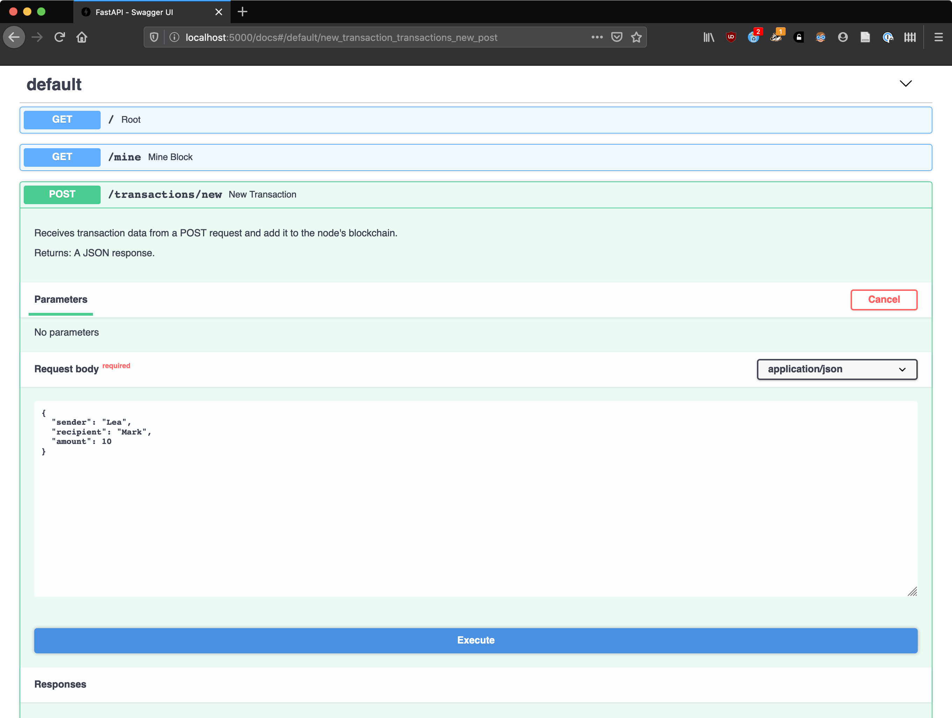
Task: Click the "No parameters" text
Action: (66, 332)
